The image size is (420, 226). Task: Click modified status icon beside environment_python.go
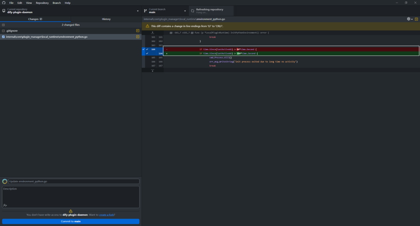pos(138,37)
